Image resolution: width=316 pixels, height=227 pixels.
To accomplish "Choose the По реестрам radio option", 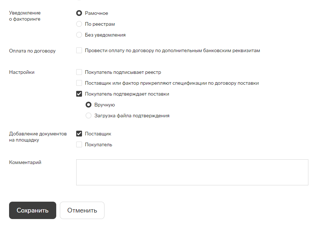I will (x=79, y=24).
